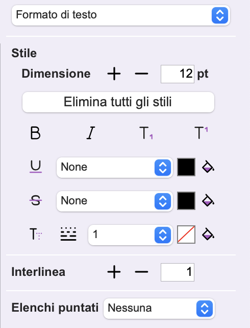Screen dimensions: 250x328
Task: Click the 12 pt font size field
Action: pyautogui.click(x=178, y=74)
